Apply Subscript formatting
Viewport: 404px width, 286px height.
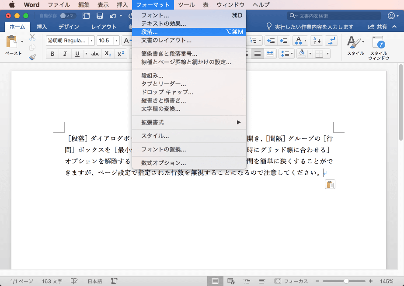pos(108,54)
